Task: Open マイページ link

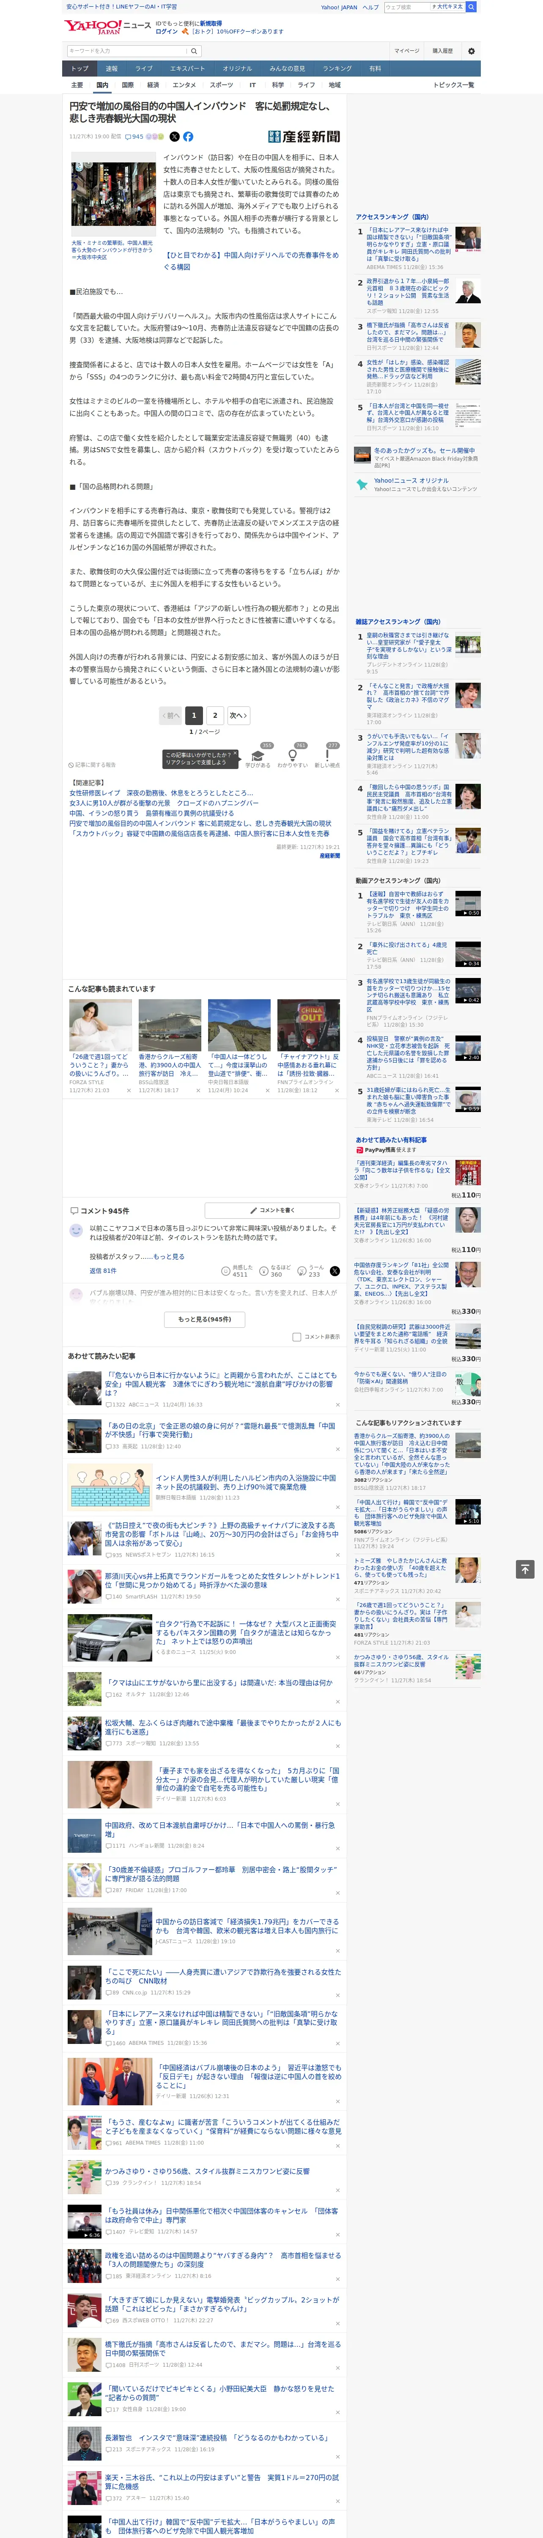Action: (406, 51)
